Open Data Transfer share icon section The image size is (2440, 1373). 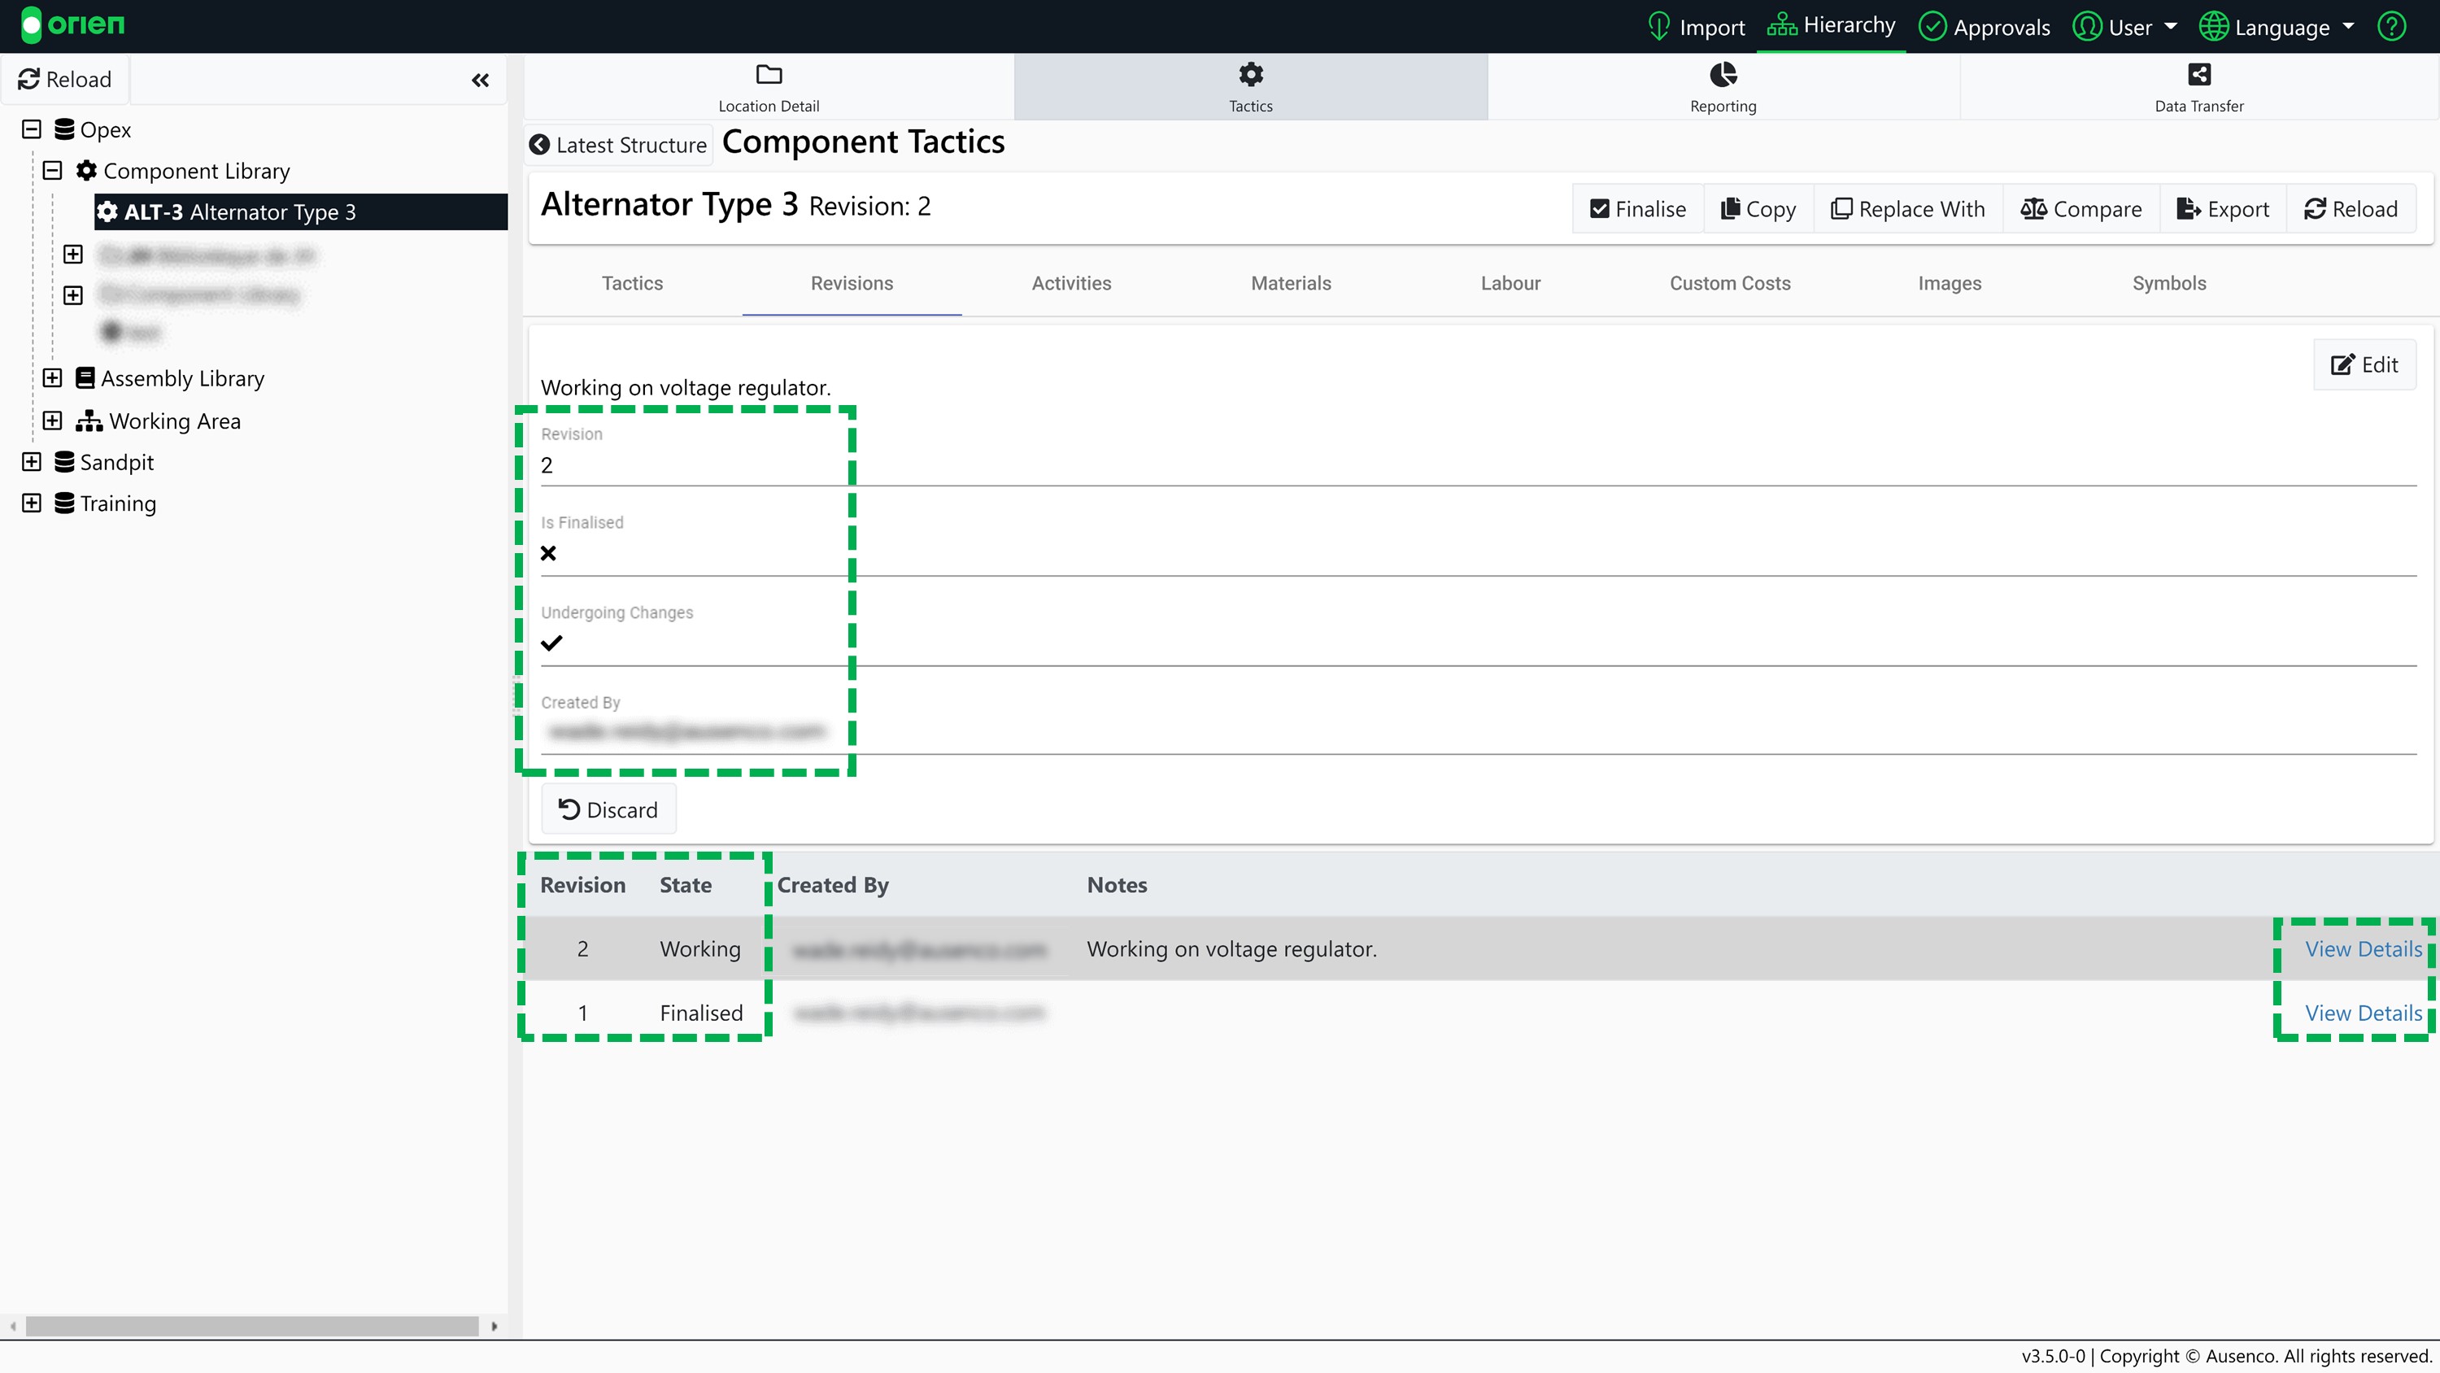(x=2198, y=87)
